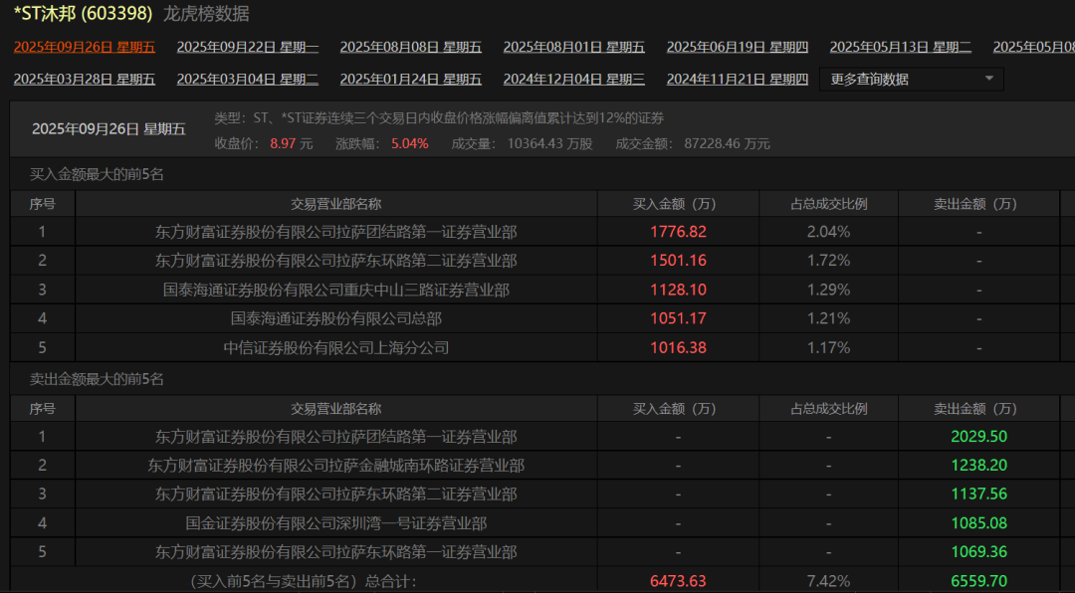This screenshot has width=1075, height=593.
Task: Click turnover value 87228.46 万元
Action: 727,144
